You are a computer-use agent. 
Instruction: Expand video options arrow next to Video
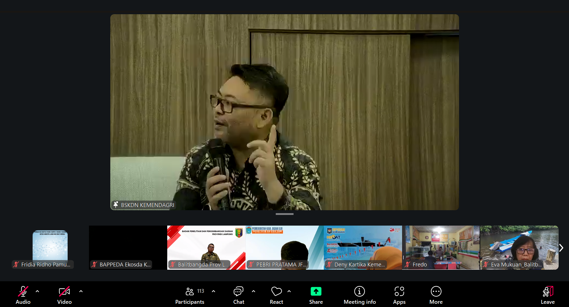coord(81,291)
